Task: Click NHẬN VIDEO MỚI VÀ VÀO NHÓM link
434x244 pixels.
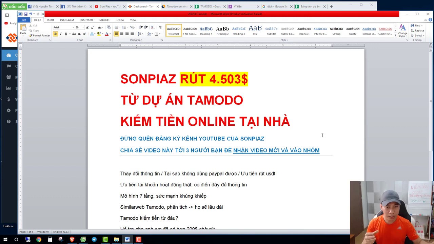Action: coord(276,150)
